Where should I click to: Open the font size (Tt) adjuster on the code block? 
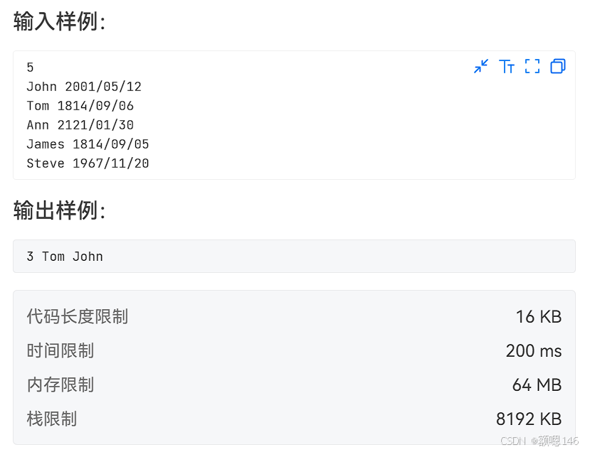[x=507, y=66]
